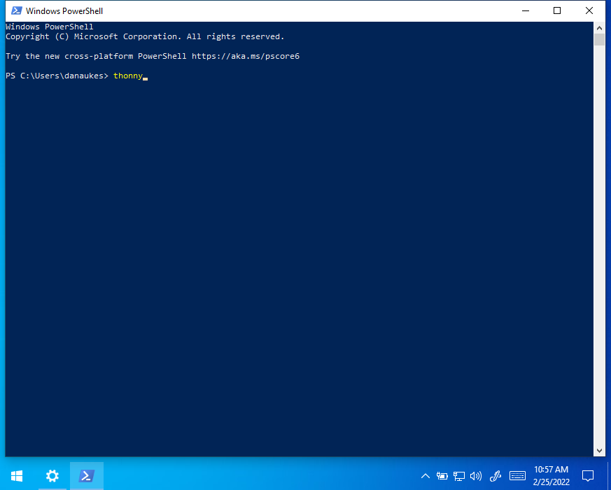Open the pen workspace tray icon
This screenshot has width=611, height=490.
(x=496, y=476)
